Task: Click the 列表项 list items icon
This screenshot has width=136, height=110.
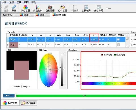Action: 75,8
